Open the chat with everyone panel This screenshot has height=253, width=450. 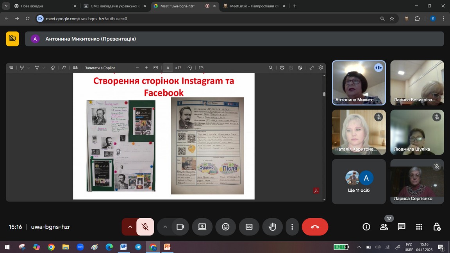click(x=401, y=227)
